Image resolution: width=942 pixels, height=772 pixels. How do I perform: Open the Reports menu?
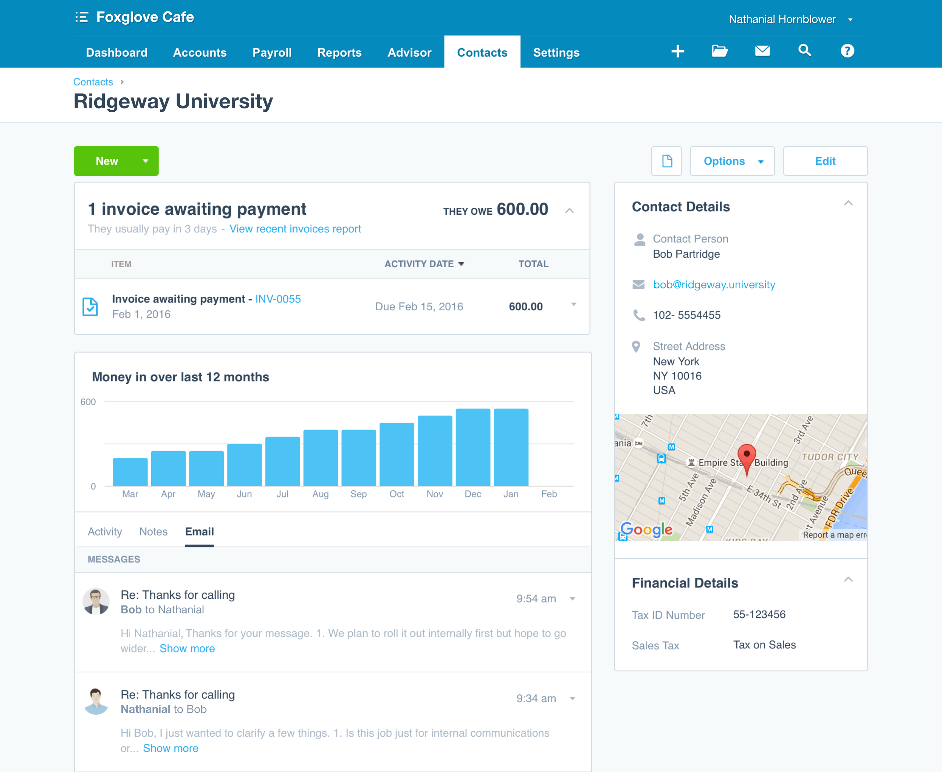point(339,53)
